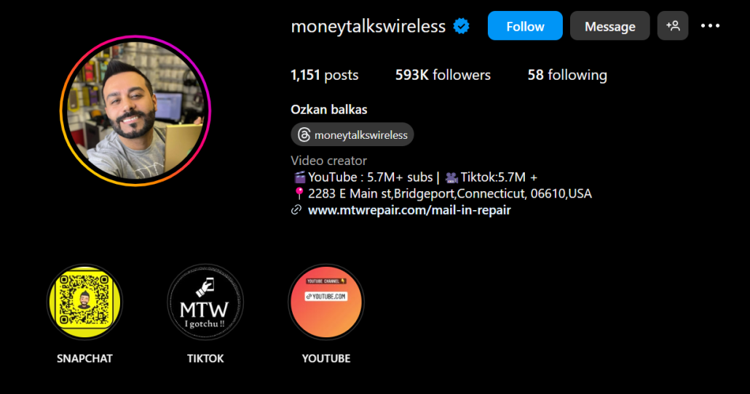The width and height of the screenshot is (750, 394).
Task: Open the orange YouTube highlight circle
Action: click(x=326, y=302)
